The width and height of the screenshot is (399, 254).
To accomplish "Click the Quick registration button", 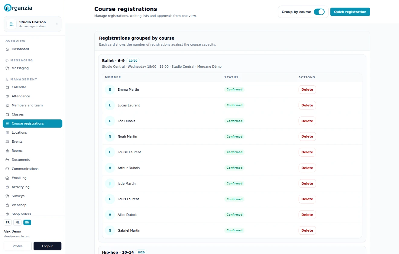I will coord(350,12).
